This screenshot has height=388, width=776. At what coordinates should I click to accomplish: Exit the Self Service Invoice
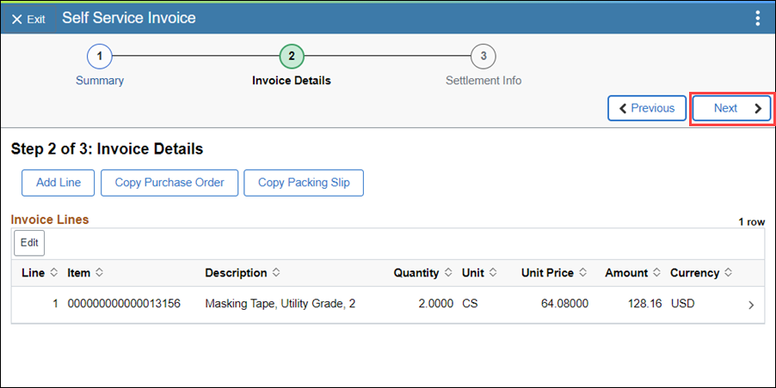click(28, 19)
